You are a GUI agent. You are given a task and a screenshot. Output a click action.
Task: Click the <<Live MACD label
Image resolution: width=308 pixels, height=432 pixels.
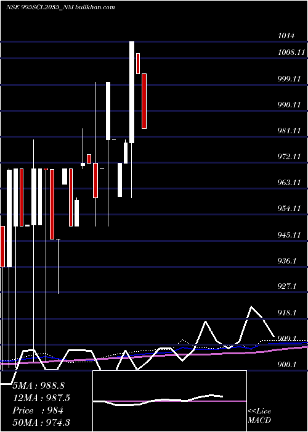[259, 415]
